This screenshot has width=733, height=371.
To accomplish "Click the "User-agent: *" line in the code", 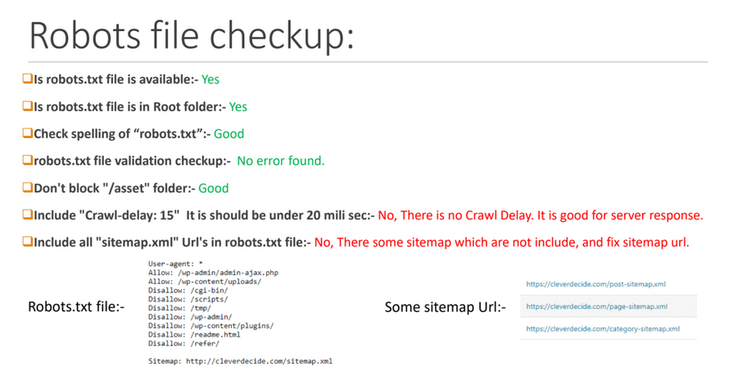I will point(175,264).
